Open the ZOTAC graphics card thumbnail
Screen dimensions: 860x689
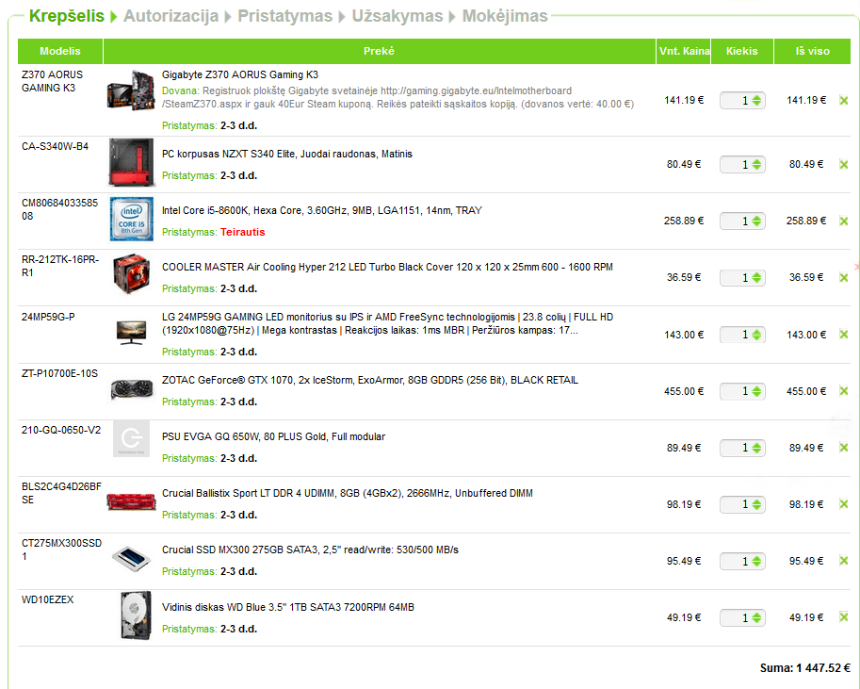coord(132,390)
